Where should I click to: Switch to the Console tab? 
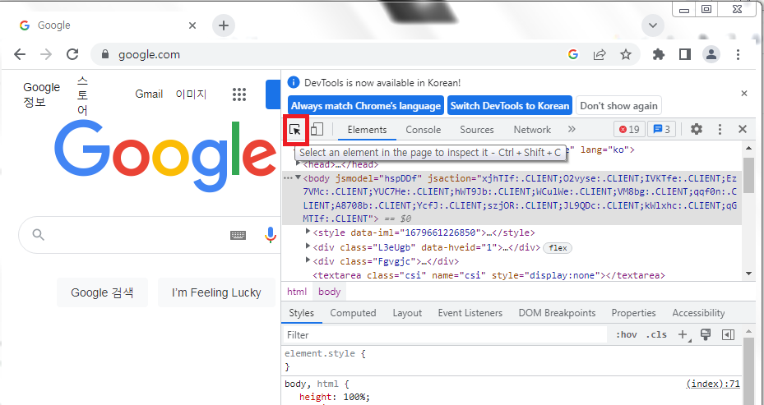(423, 130)
